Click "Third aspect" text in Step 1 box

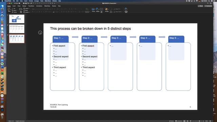60,67
